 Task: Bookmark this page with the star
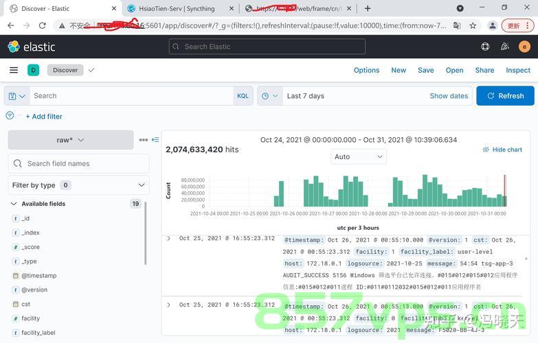[473, 25]
